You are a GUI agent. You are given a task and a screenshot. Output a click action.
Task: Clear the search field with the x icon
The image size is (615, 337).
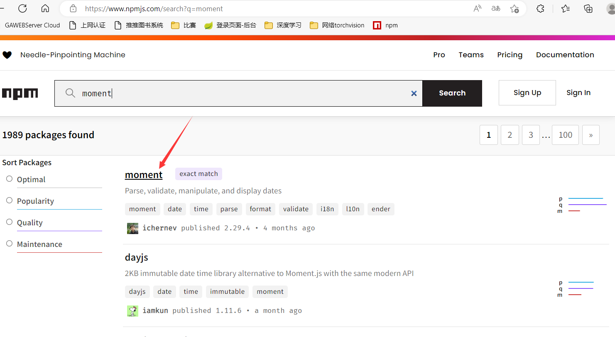click(x=414, y=93)
